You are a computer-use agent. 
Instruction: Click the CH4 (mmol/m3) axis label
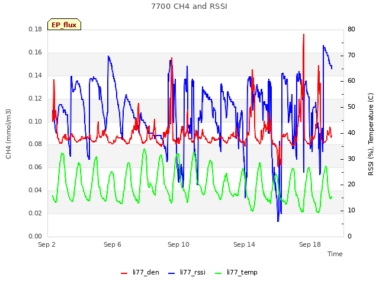[x=8, y=134]
